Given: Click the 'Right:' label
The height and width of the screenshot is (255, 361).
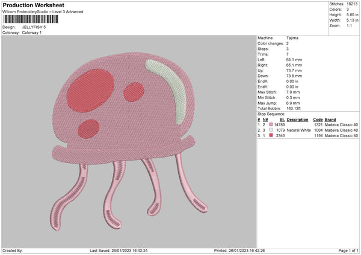Looking at the screenshot, I should click(262, 65).
